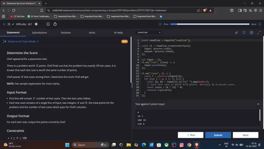The image size is (264, 149).
Task: Switch to Submissions tab
Action: tap(39, 33)
